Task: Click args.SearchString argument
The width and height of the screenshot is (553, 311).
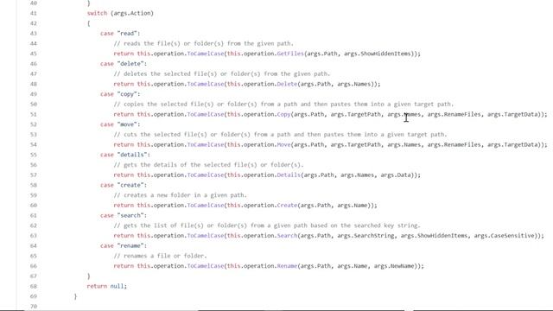Action: click(x=365, y=236)
